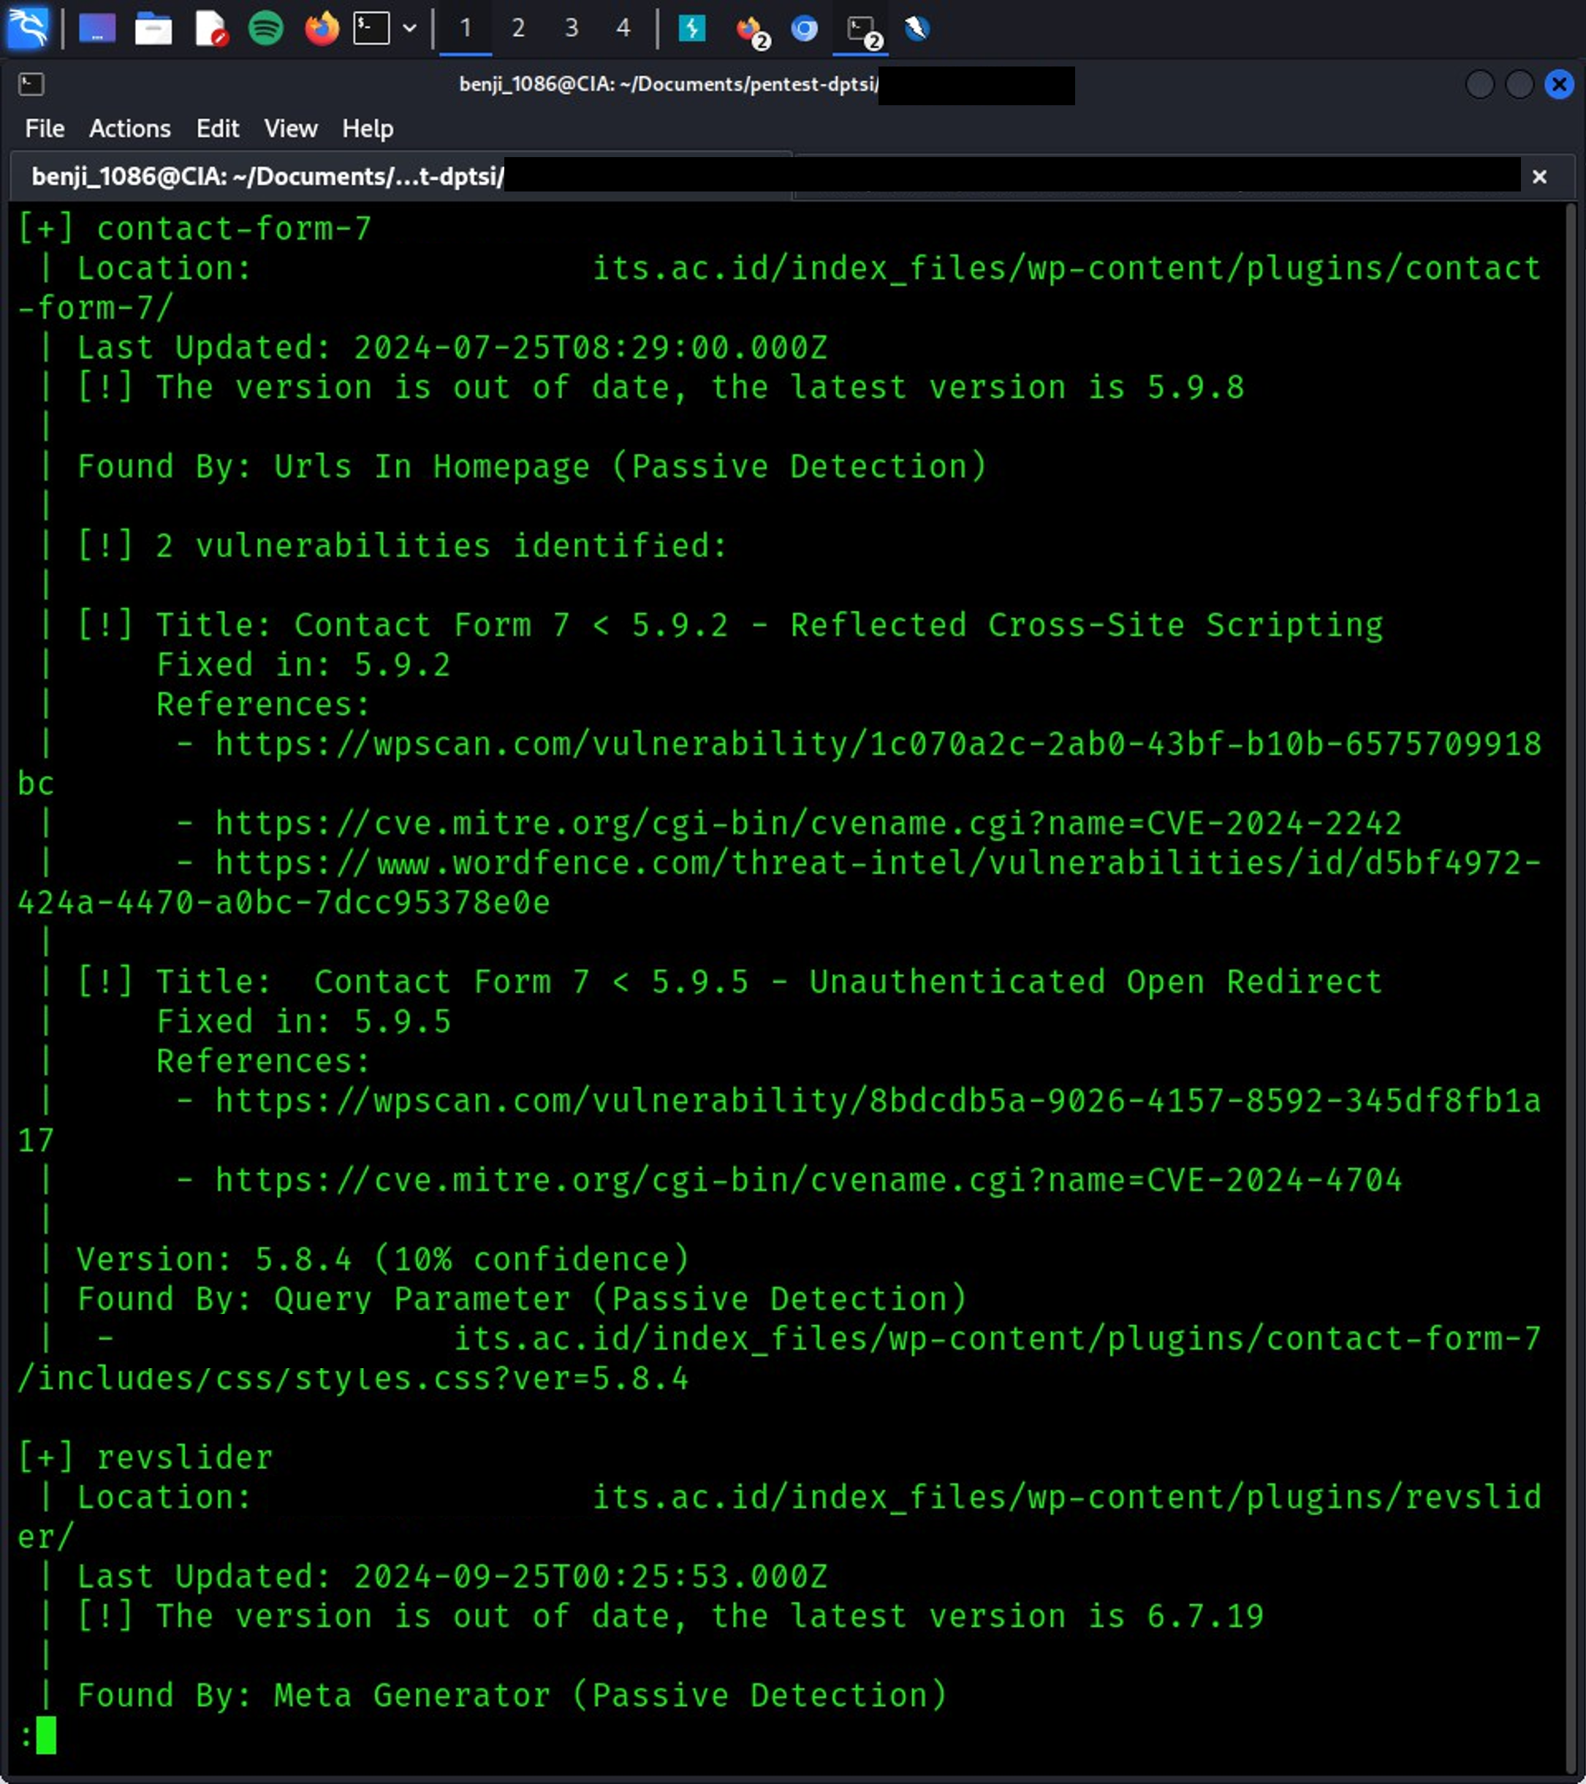This screenshot has height=1784, width=1586.
Task: Open Spotify from the panel
Action: point(265,29)
